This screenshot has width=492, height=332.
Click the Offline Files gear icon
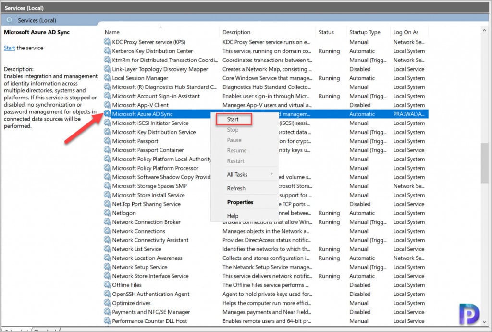point(107,284)
